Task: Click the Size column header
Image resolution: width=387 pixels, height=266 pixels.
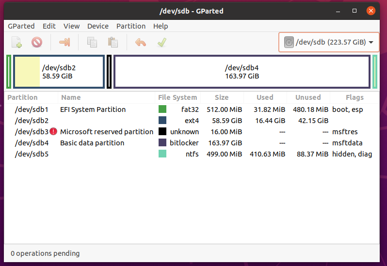Action: 222,97
